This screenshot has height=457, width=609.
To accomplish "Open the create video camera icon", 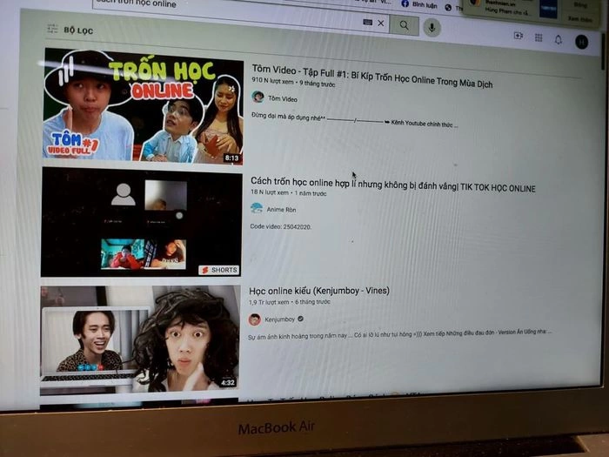I will click(x=519, y=36).
